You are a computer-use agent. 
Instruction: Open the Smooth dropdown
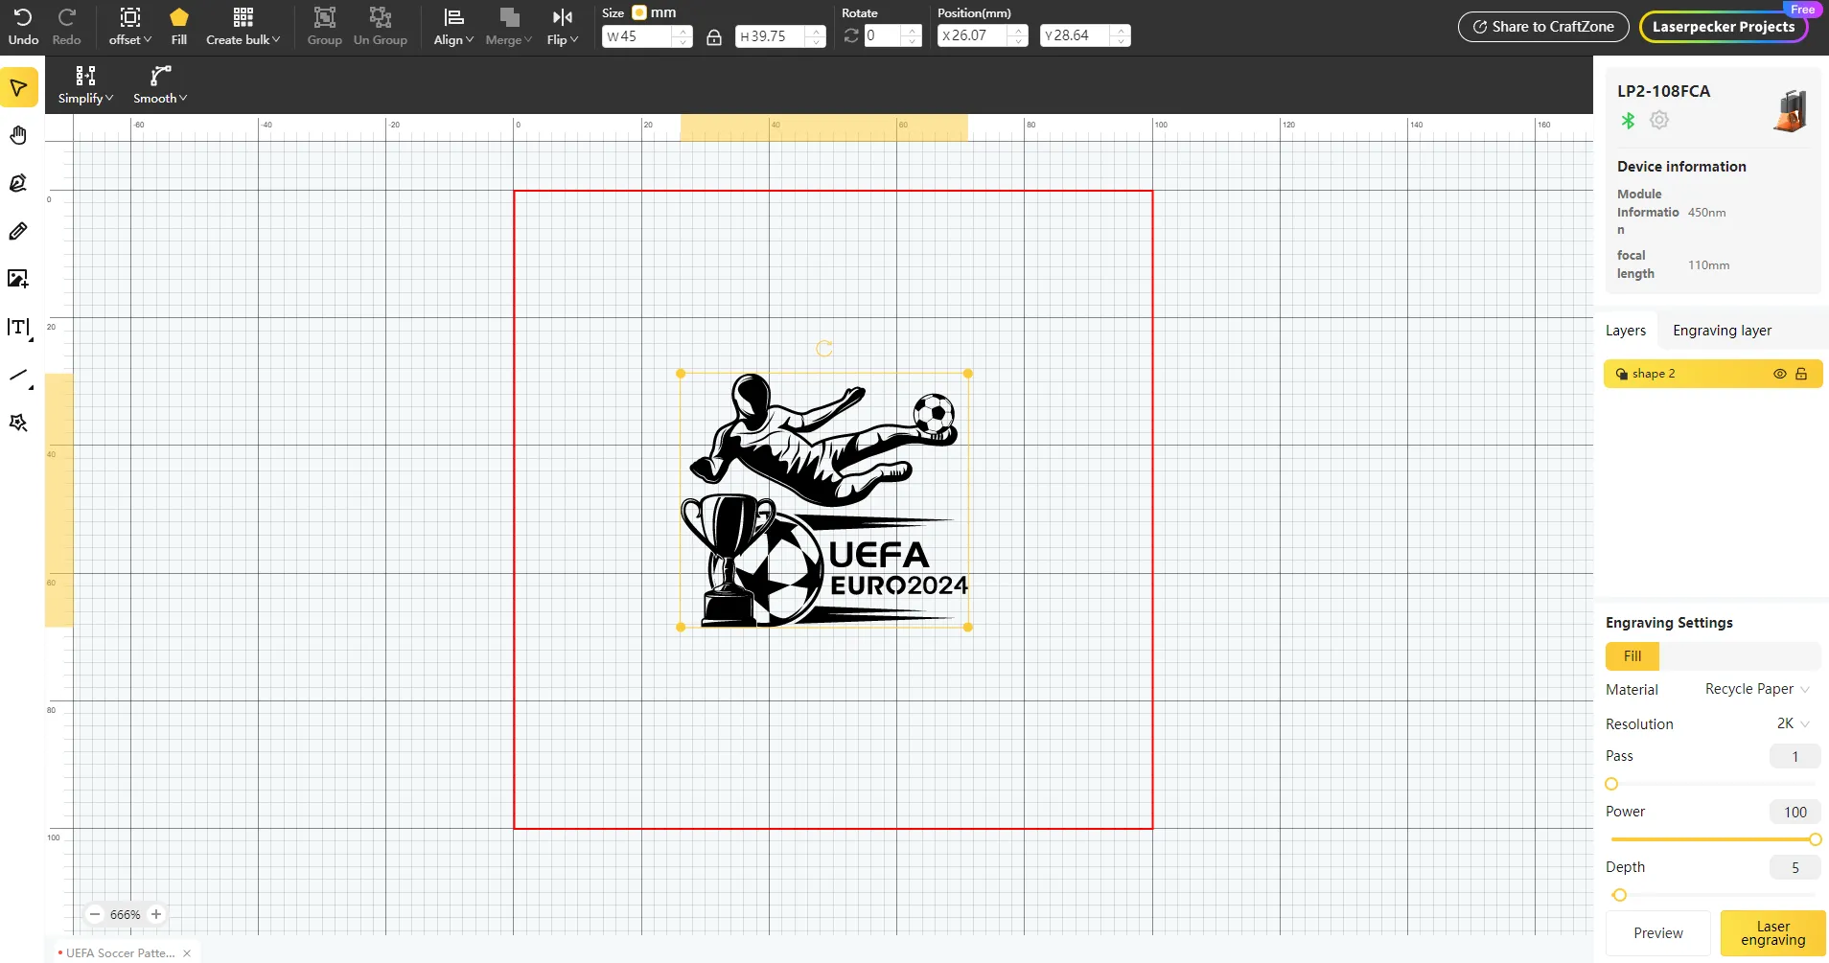tap(160, 85)
